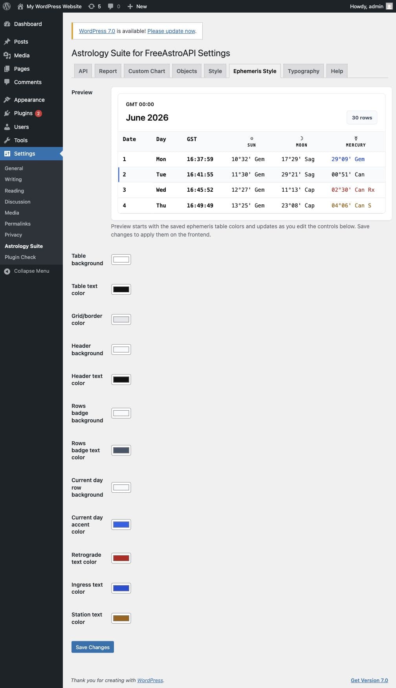Open the Plugin Check submenu item
This screenshot has width=396, height=688.
(20, 257)
